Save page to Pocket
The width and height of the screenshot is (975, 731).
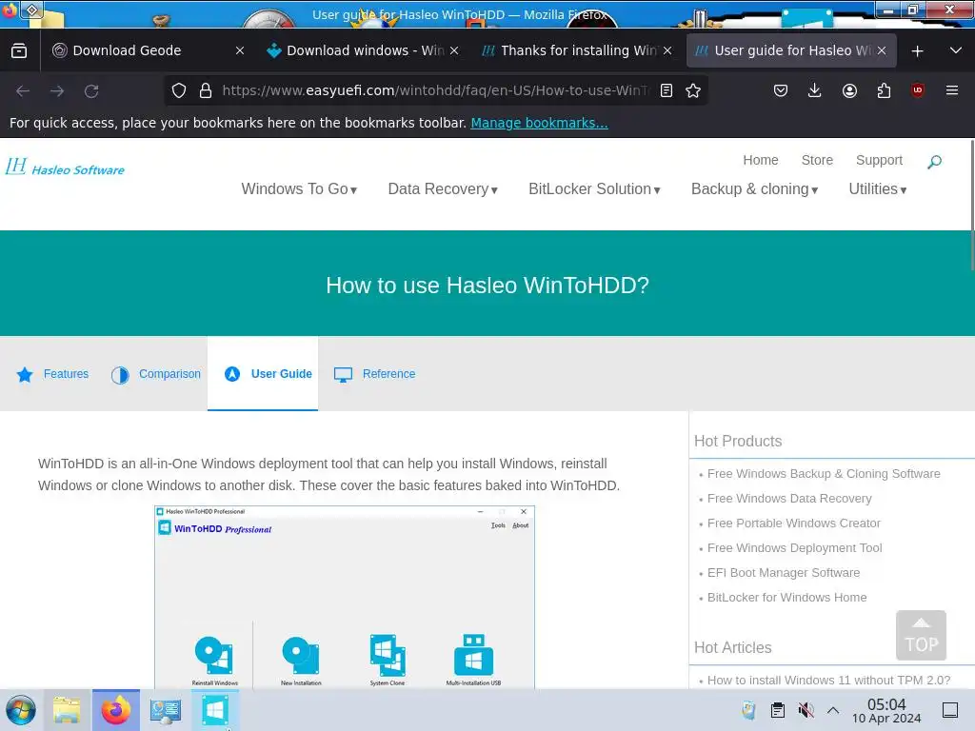coord(781,90)
